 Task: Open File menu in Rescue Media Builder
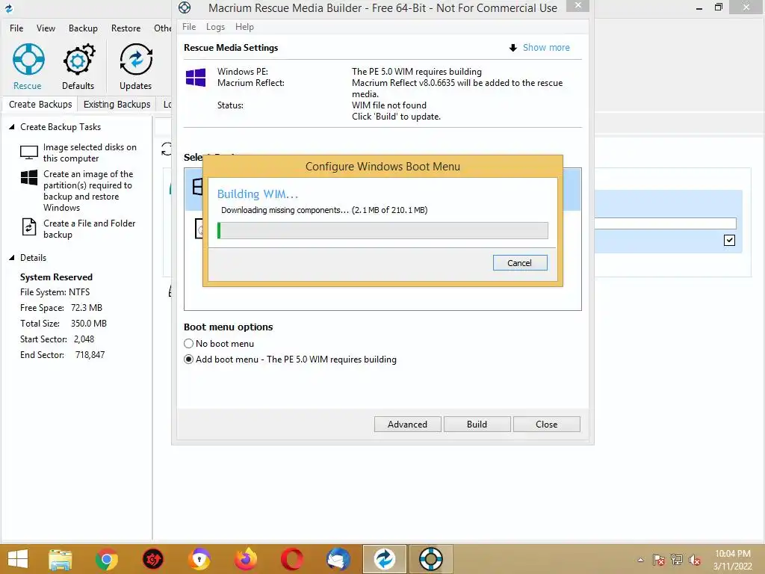(189, 27)
